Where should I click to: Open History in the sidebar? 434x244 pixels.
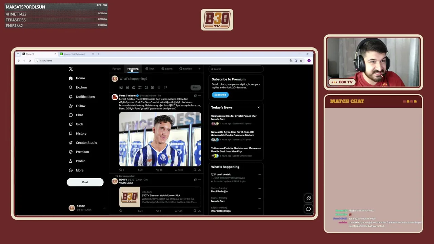coord(77,134)
